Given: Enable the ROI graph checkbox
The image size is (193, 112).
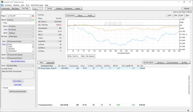Looking at the screenshot, I should pyautogui.click(x=168, y=15).
